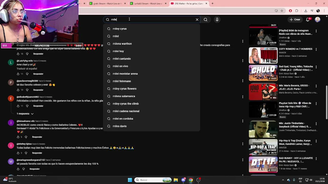The image size is (328, 184).
Task: Open options for Maria Becerra JOJO mix
Action: [x=316, y=86]
